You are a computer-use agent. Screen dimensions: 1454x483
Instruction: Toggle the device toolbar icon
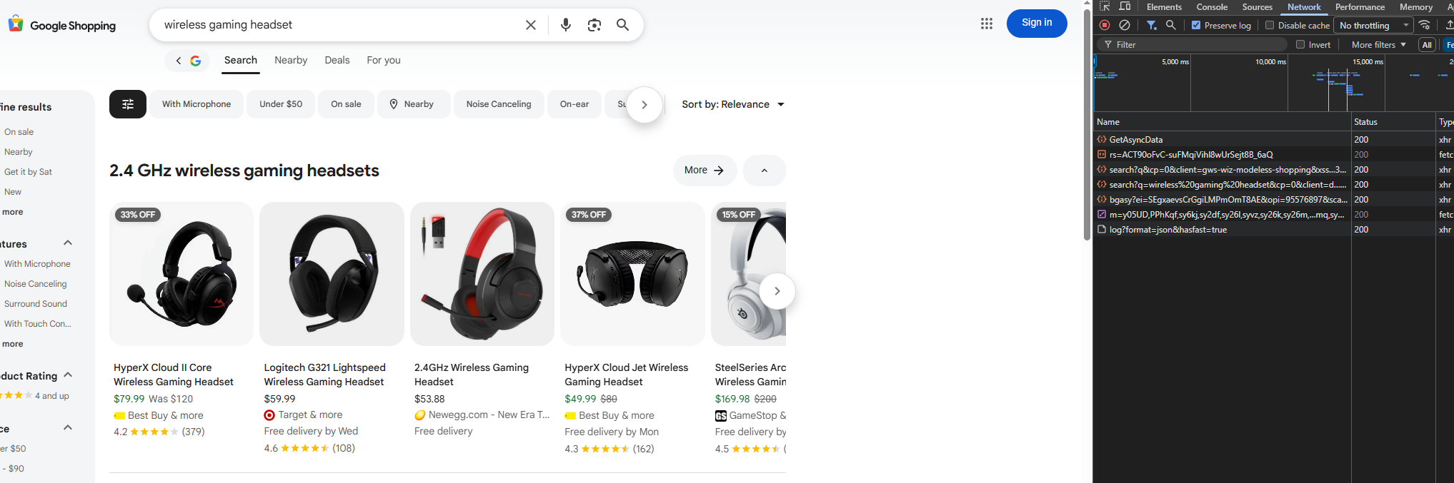pyautogui.click(x=1125, y=6)
